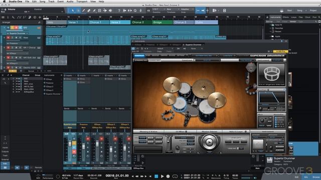Record-arm the Superior Drummer track (SD)
This screenshot has height=180, width=321.
tap(16, 27)
